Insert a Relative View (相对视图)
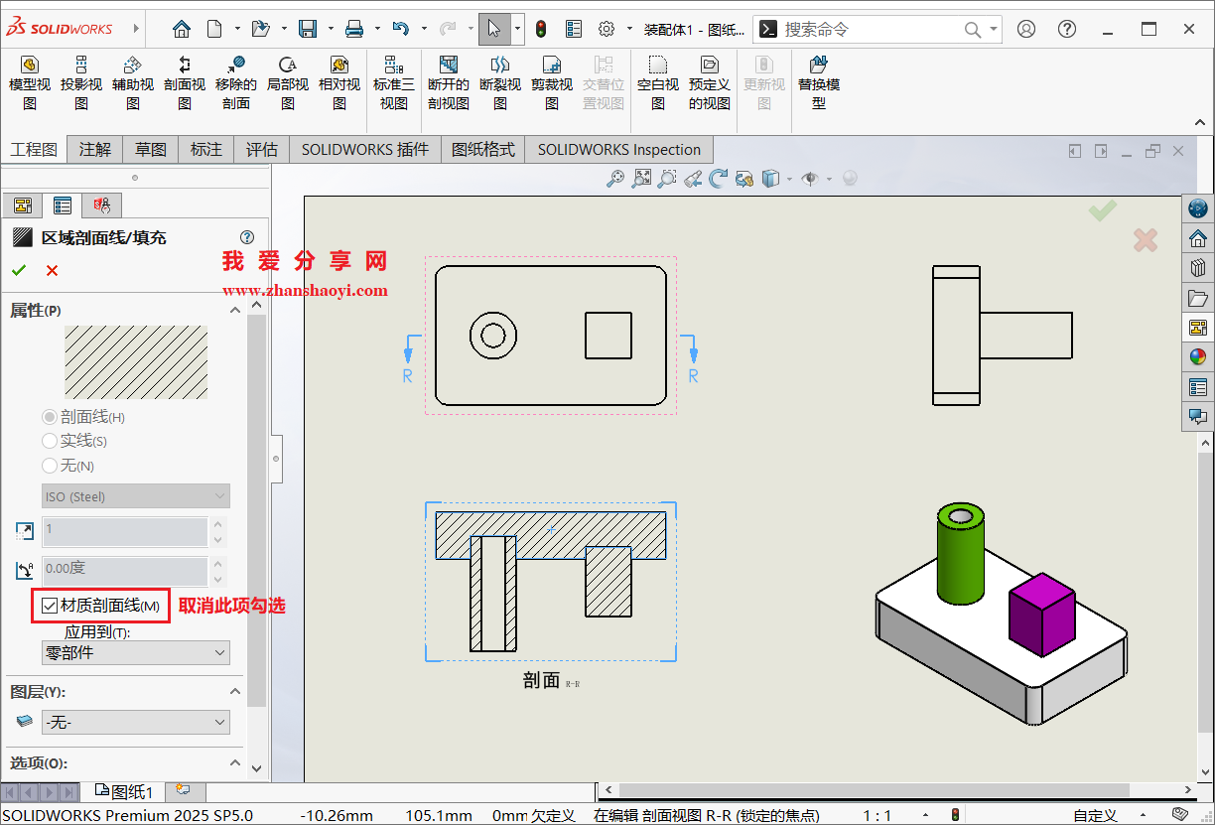Viewport: 1215px width, 825px height. pyautogui.click(x=339, y=82)
